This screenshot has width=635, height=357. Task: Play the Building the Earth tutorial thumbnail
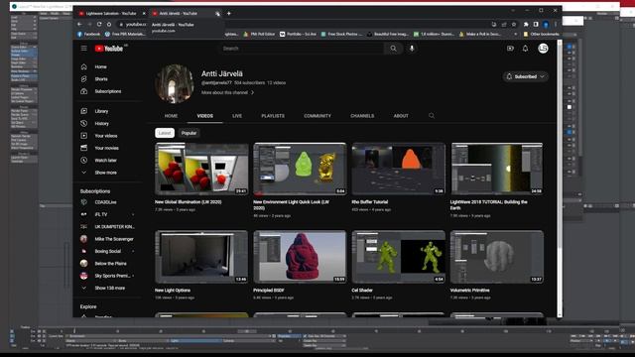(497, 169)
